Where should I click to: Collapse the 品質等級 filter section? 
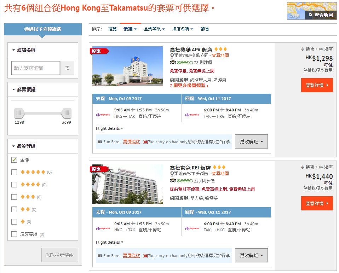(43, 146)
